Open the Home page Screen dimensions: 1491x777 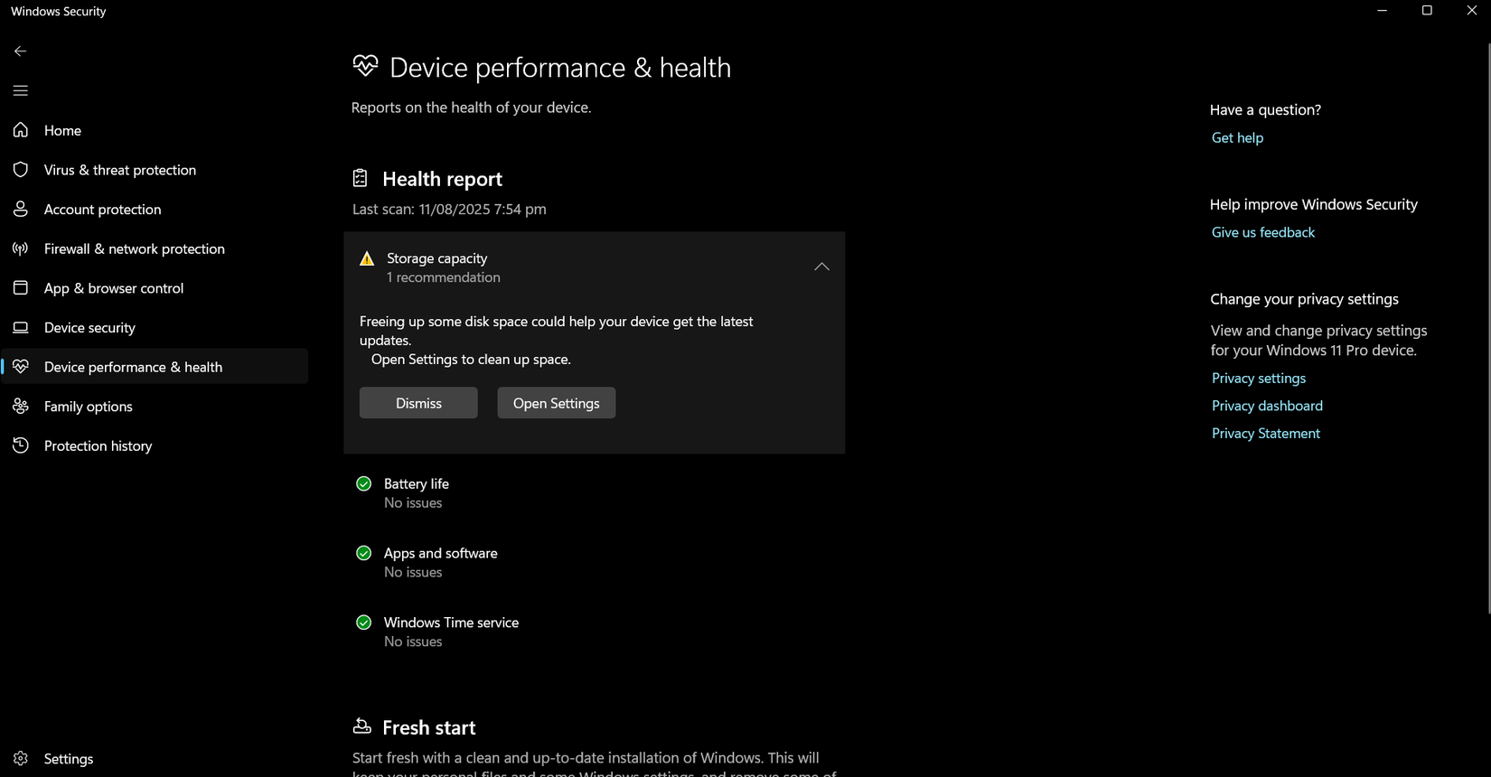click(155, 130)
